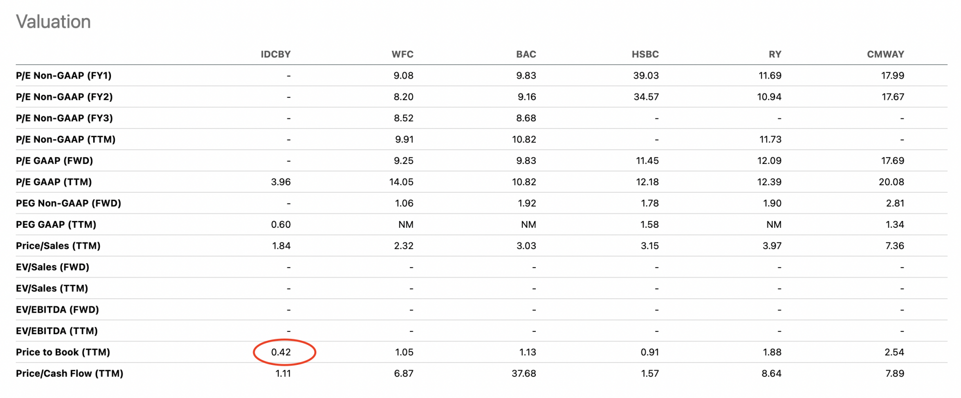
Task: Click RY's 3.97 Price/Sales value
Action: tap(772, 246)
